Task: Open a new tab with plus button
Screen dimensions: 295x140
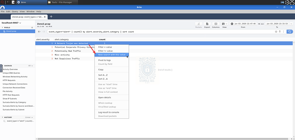Action: (x=51, y=16)
